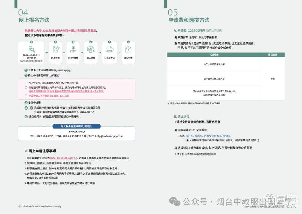Click the submit application envelope icon
The image size is (302, 214).
(128, 49)
